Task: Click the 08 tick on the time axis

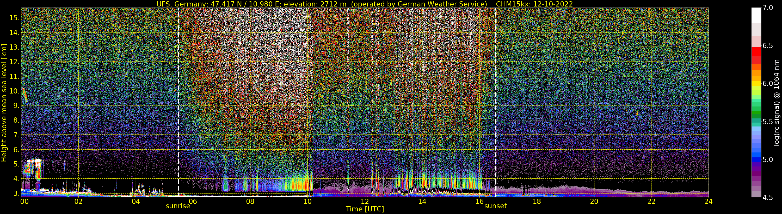Action: click(250, 201)
